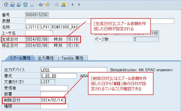Go to next request with right arrow

click(79, 5)
